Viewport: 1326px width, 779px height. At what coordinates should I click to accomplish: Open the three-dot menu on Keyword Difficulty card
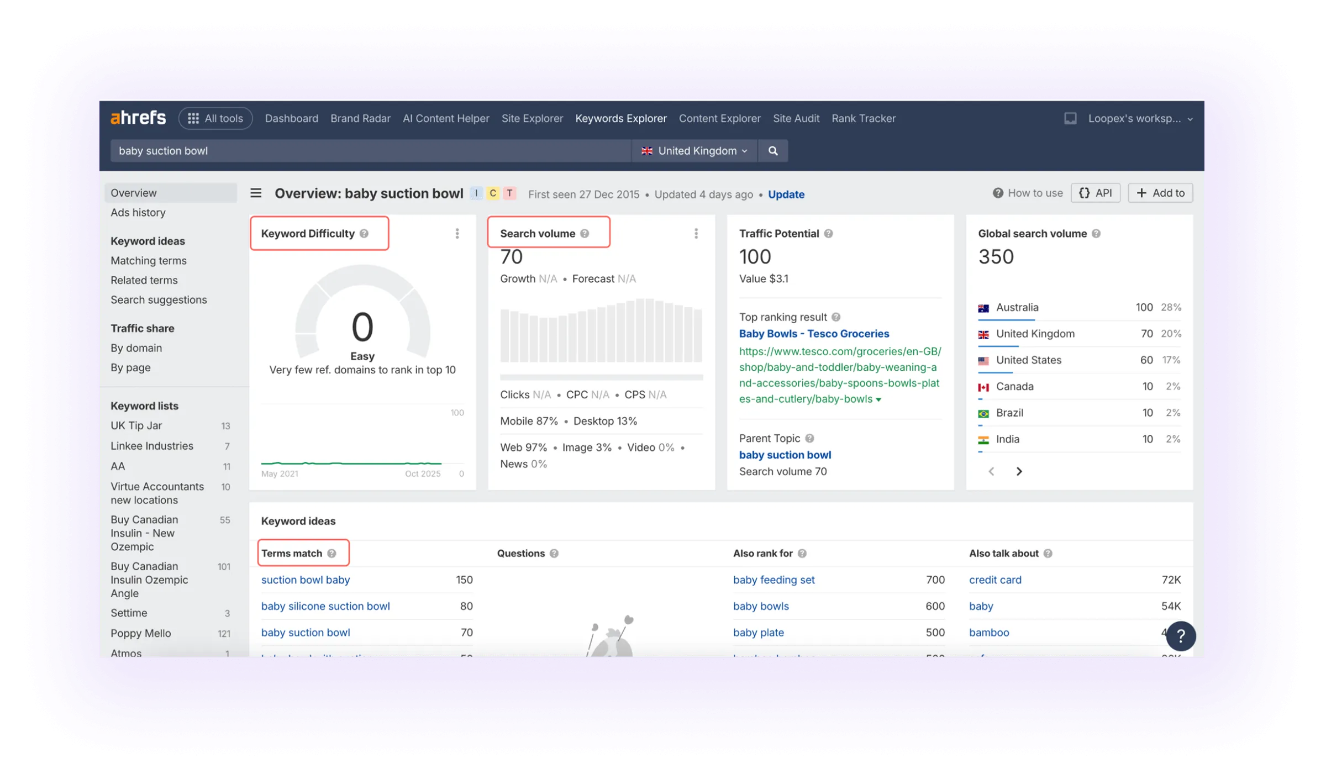(457, 233)
